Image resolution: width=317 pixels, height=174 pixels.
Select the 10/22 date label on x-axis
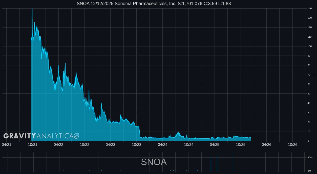84,144
